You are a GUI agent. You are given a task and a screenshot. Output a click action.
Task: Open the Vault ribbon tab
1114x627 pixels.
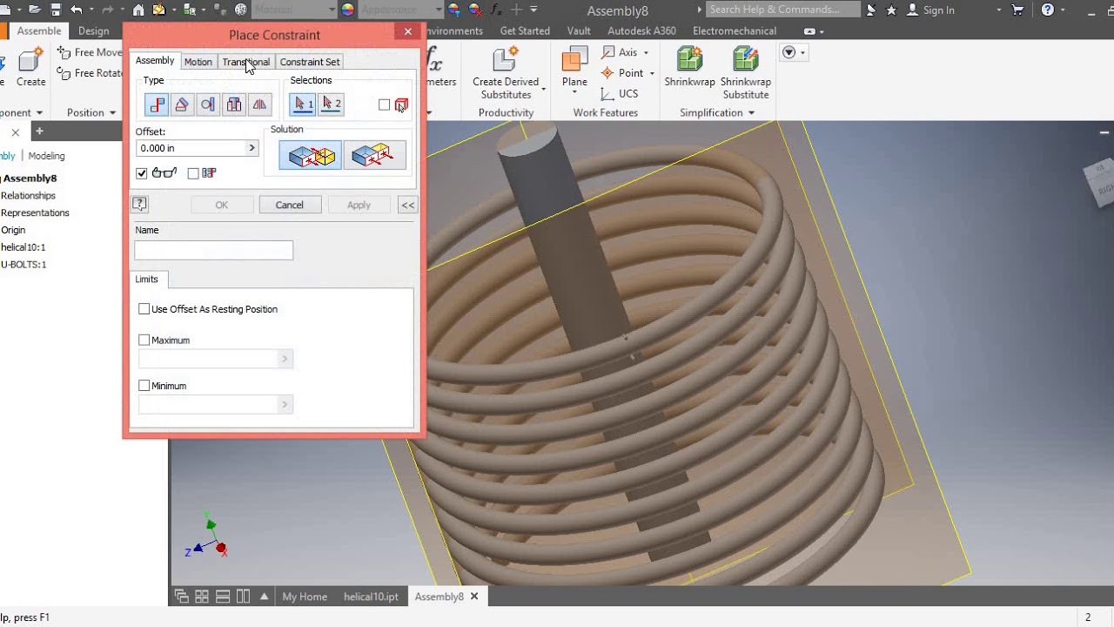coord(579,30)
